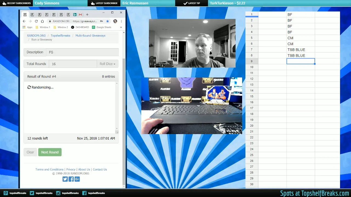Select spreadsheet row header 9
Image resolution: width=351 pixels, height=197 pixels.
pos(252,61)
